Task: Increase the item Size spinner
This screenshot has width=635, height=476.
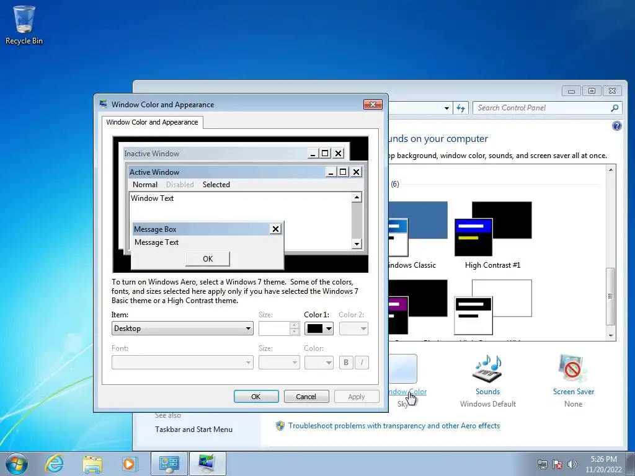Action: pyautogui.click(x=295, y=325)
